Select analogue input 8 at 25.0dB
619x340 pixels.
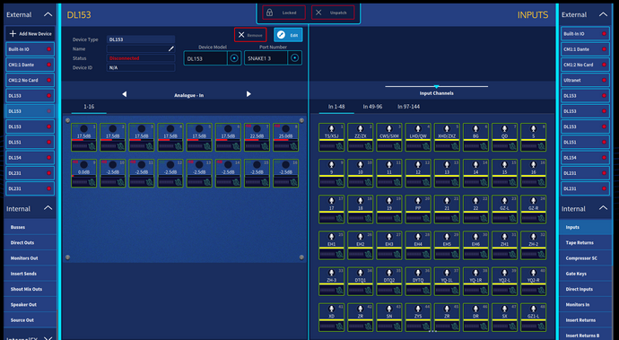285,137
